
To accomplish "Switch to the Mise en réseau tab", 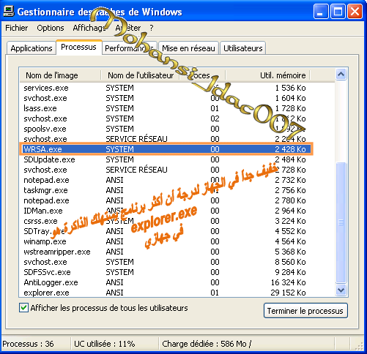I will point(188,48).
